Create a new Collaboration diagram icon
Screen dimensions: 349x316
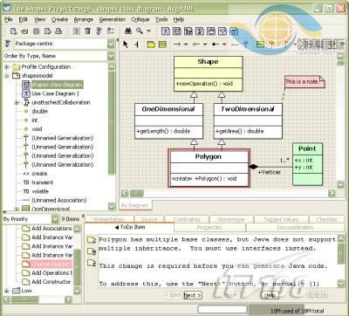pyautogui.click(x=200, y=31)
